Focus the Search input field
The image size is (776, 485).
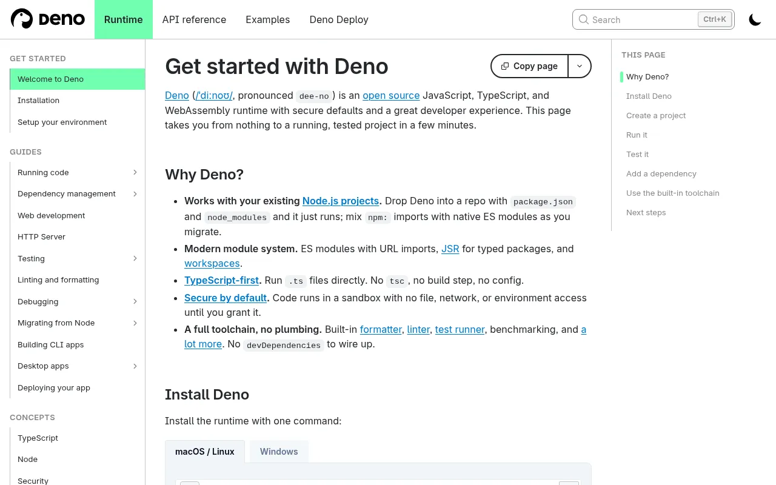(x=653, y=19)
